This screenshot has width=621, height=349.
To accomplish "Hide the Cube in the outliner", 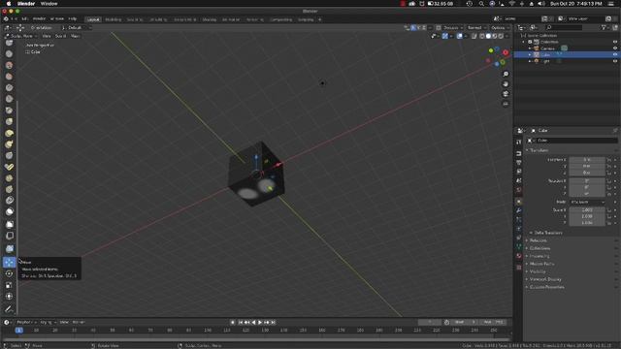I will click(x=615, y=54).
